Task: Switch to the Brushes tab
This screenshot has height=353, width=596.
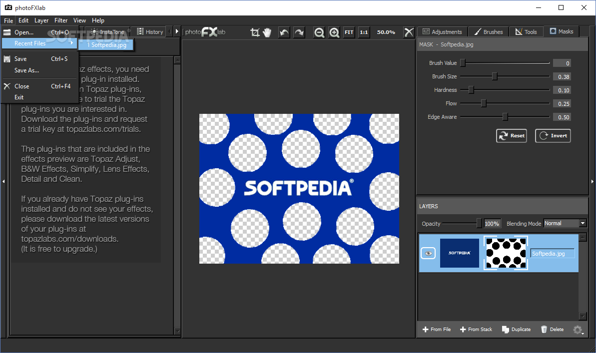Action: point(489,32)
